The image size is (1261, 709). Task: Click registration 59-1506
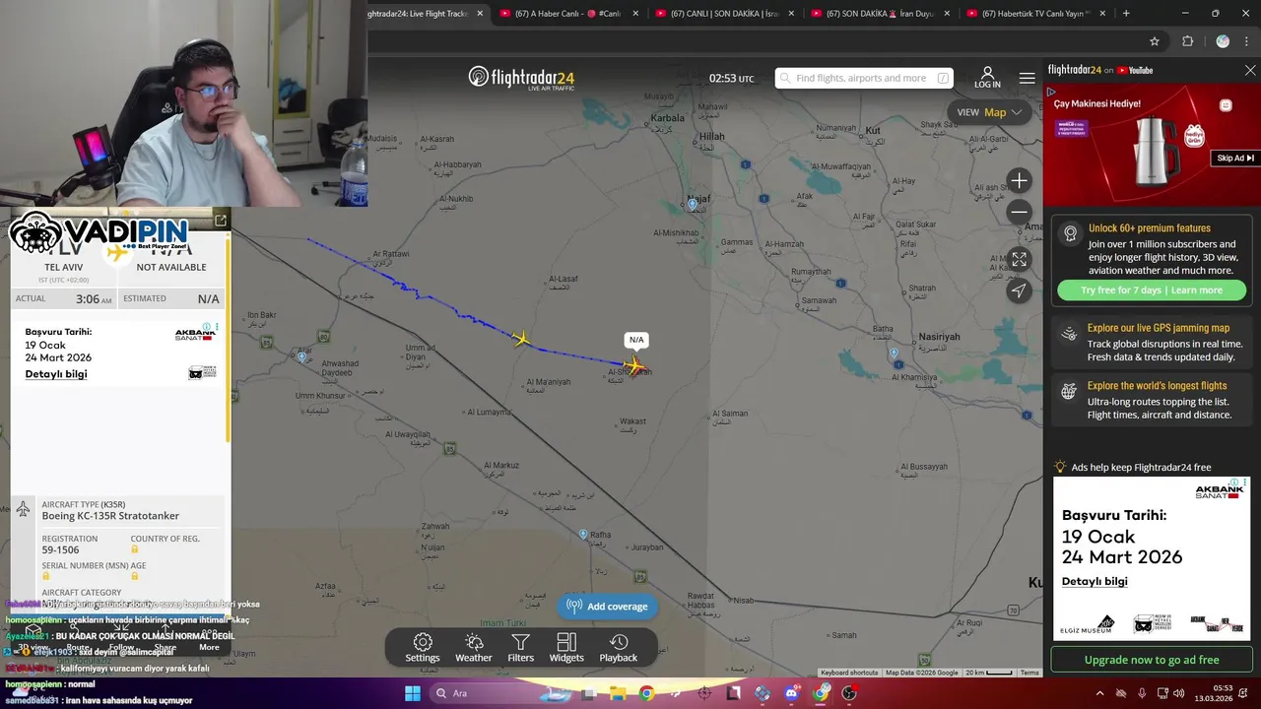point(60,549)
